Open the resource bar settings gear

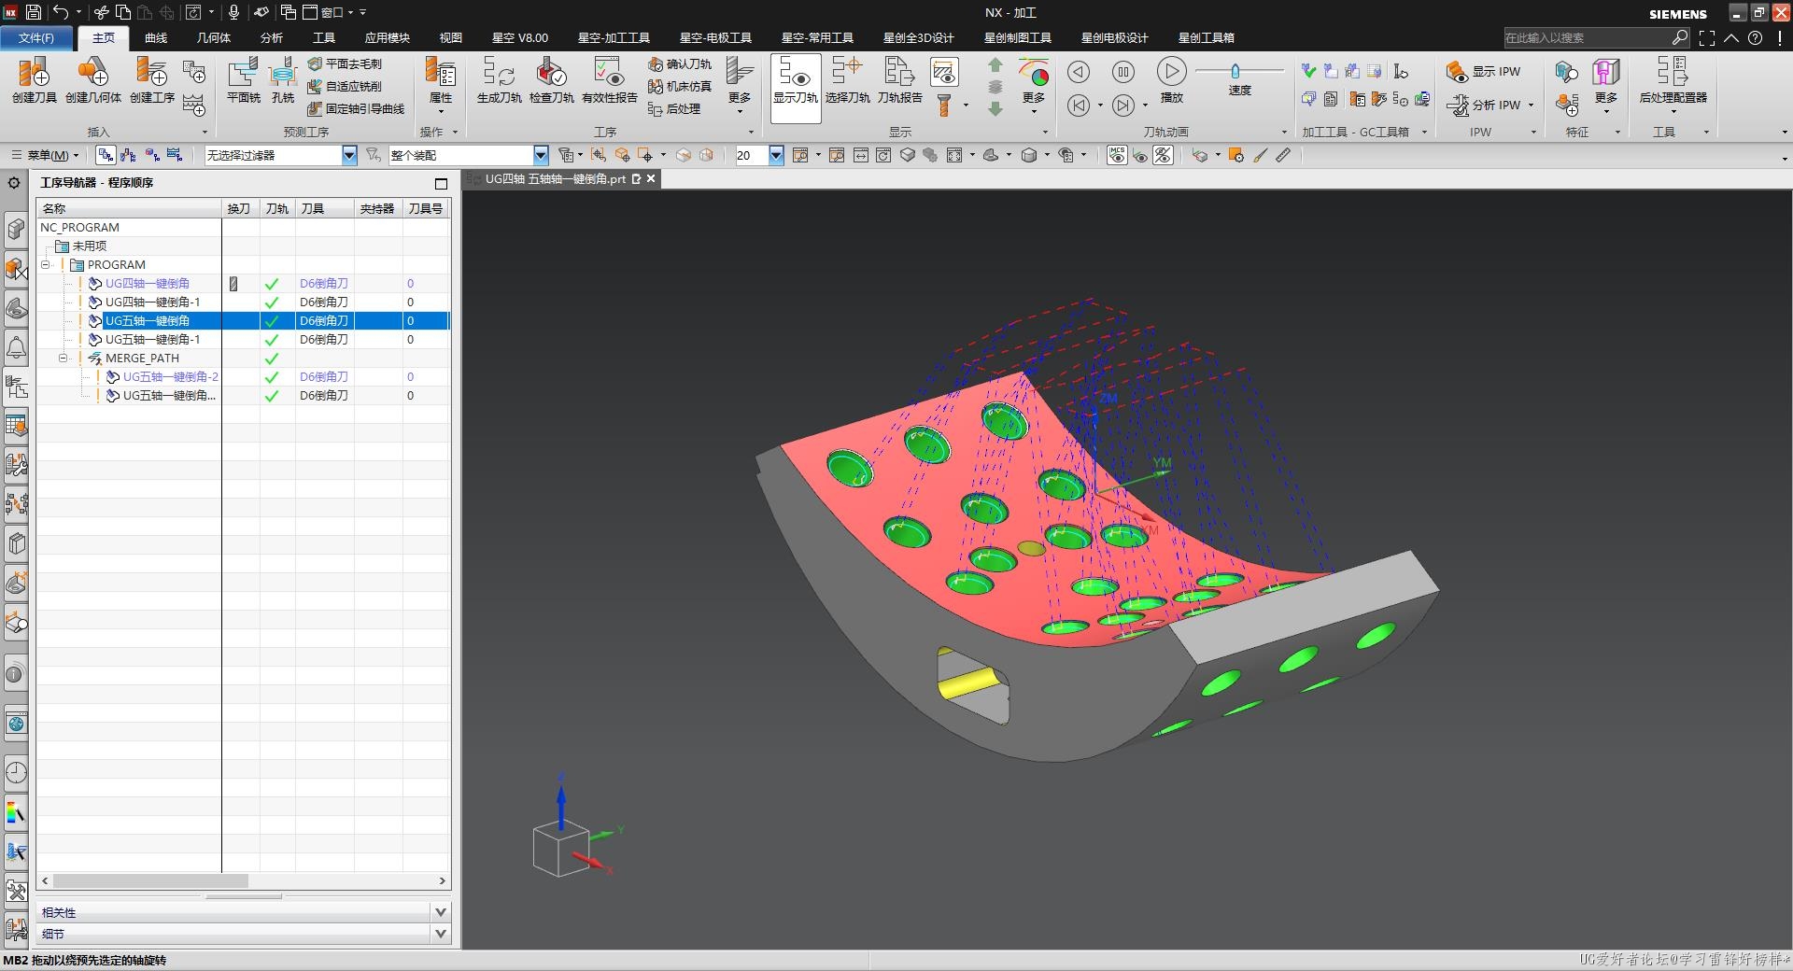[x=14, y=183]
